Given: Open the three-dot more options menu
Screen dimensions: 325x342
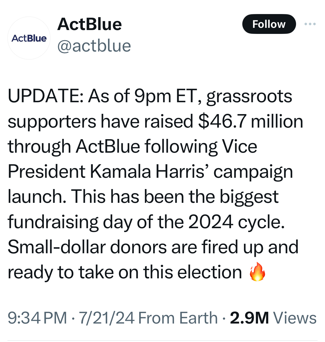Looking at the screenshot, I should coord(310,24).
